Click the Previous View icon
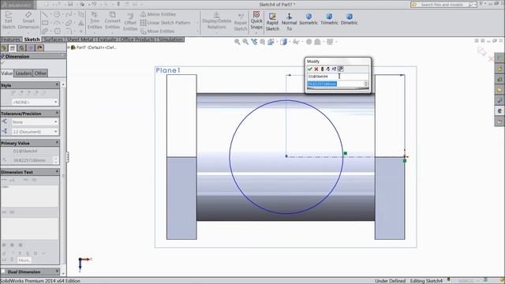 pyautogui.click(x=254, y=42)
